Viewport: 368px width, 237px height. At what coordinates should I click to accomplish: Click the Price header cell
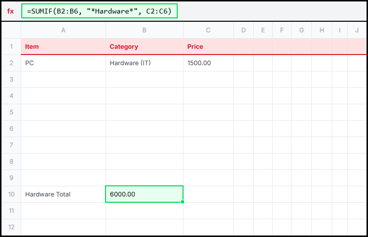(x=208, y=47)
